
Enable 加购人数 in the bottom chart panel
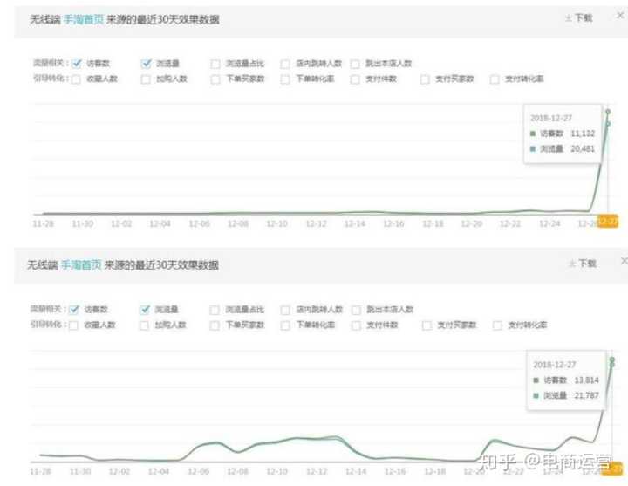click(144, 325)
